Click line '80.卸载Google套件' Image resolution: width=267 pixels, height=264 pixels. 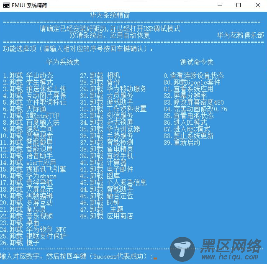pos(192,82)
